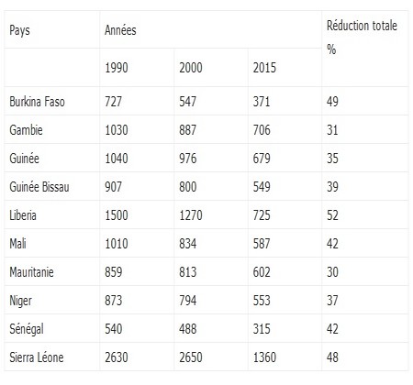The height and width of the screenshot is (385, 413).
Task: Click Gambie's 1990 value 1030
Action: (x=117, y=130)
